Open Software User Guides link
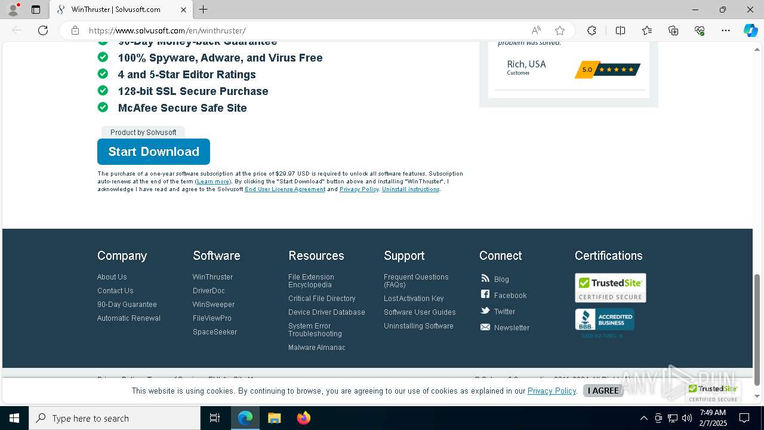 click(x=420, y=312)
